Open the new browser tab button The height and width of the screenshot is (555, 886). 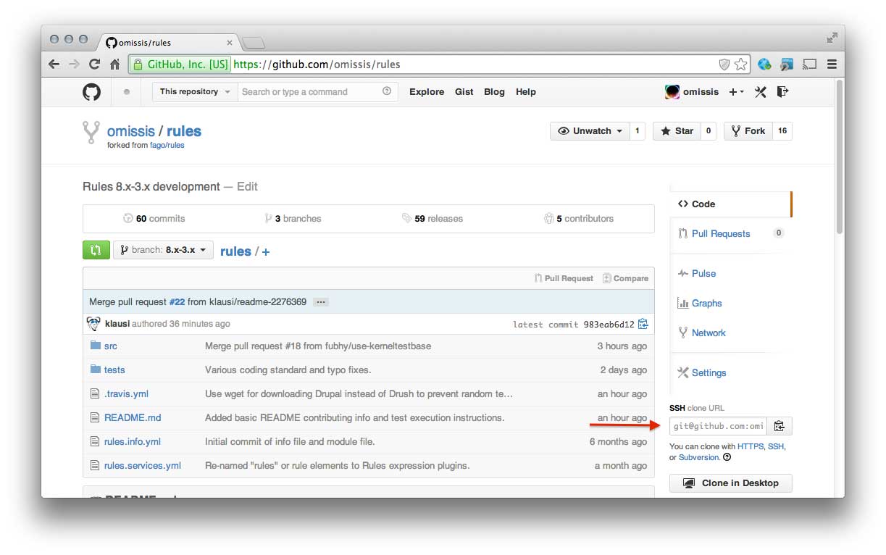tap(254, 42)
